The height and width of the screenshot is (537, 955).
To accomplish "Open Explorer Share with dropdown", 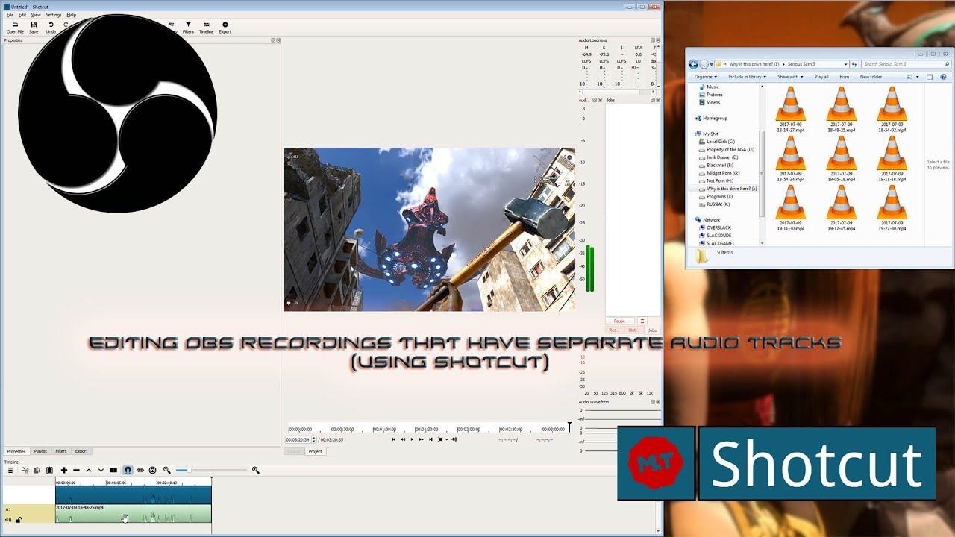I will (790, 77).
